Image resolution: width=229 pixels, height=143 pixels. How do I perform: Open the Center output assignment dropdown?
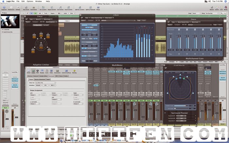coord(57,95)
